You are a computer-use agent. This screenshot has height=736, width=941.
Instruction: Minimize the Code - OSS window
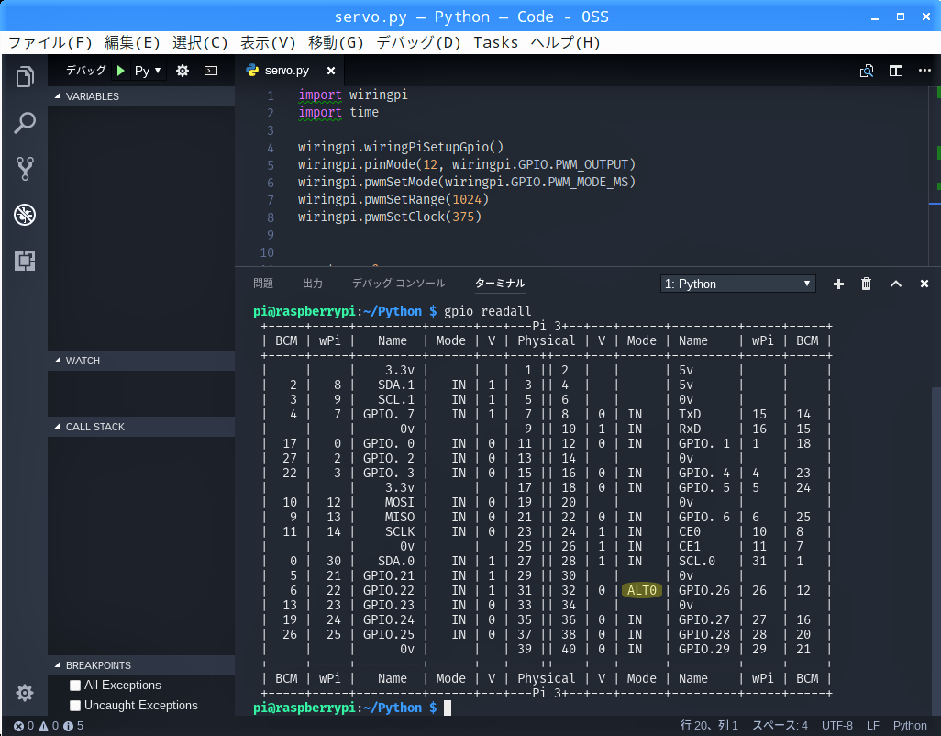(x=875, y=17)
